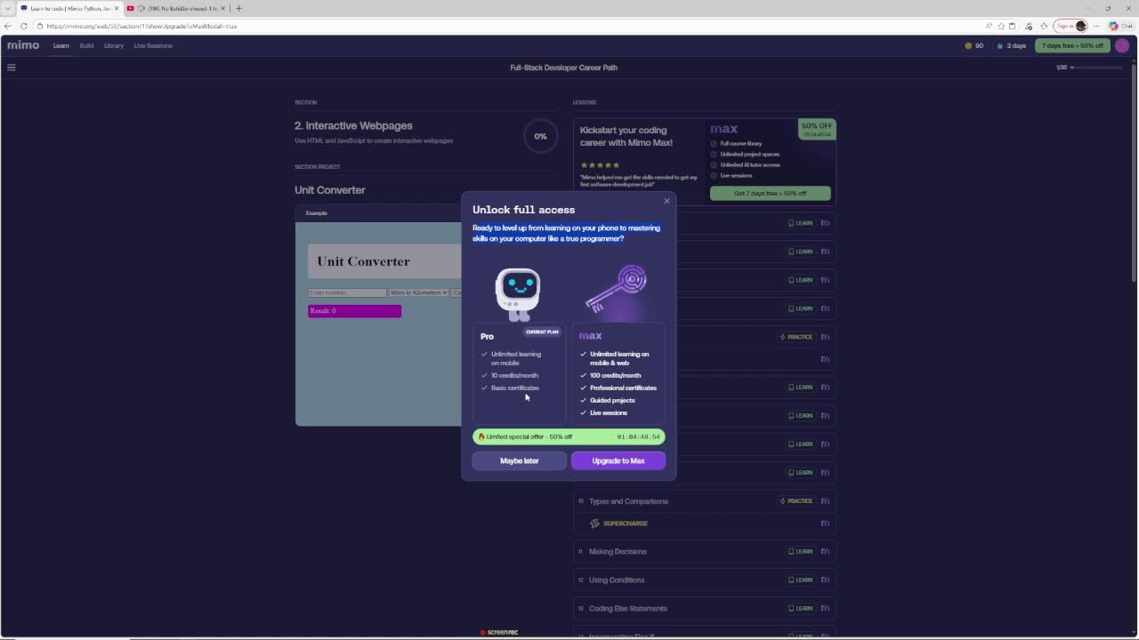Click the Enter number field in Unit Converter
The image size is (1139, 640).
pos(347,292)
